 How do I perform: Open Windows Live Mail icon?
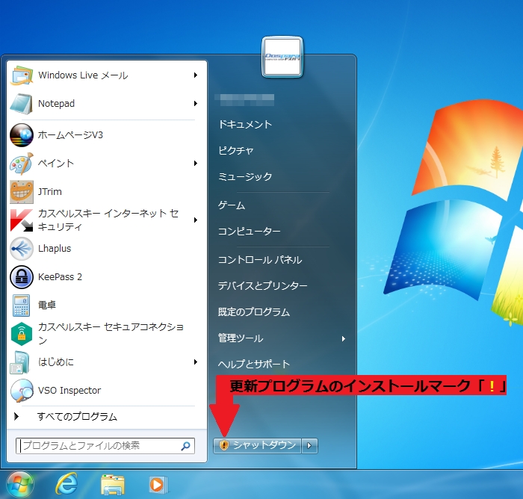22,75
